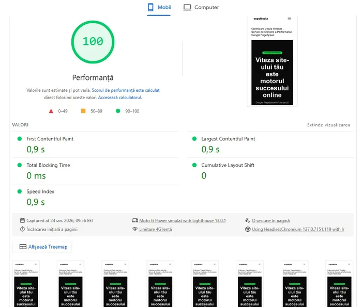Click the laptop icon beside Computer
The image size is (362, 307).
[x=187, y=7]
